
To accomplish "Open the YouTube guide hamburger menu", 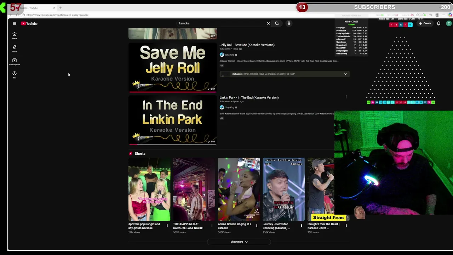I will click(x=15, y=23).
